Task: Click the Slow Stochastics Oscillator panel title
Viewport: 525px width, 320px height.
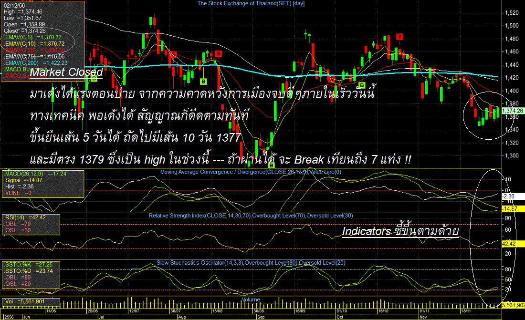Action: point(251,263)
